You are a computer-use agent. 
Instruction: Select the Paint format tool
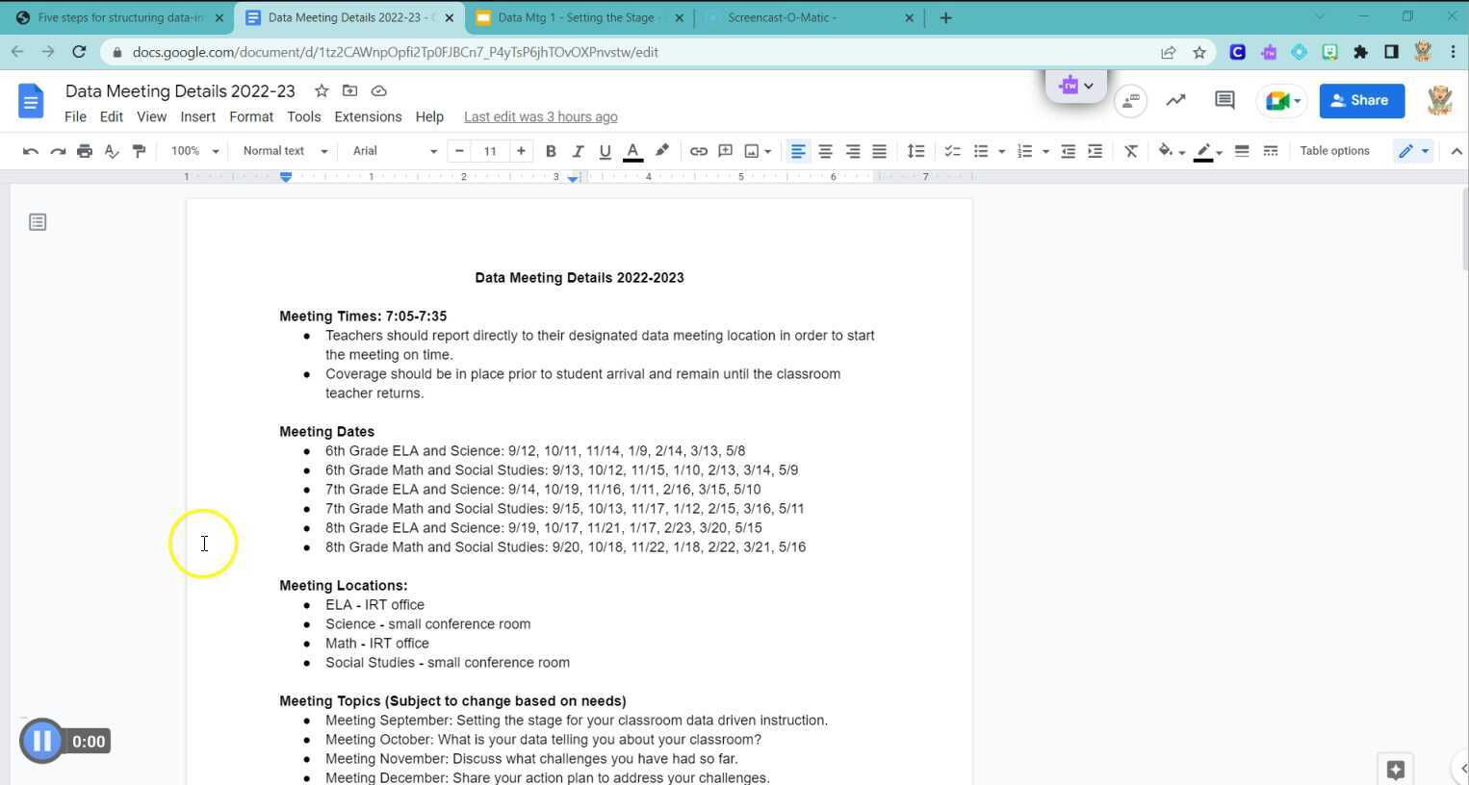coord(139,151)
